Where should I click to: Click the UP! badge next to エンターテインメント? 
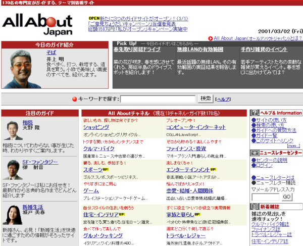tap(213, 170)
